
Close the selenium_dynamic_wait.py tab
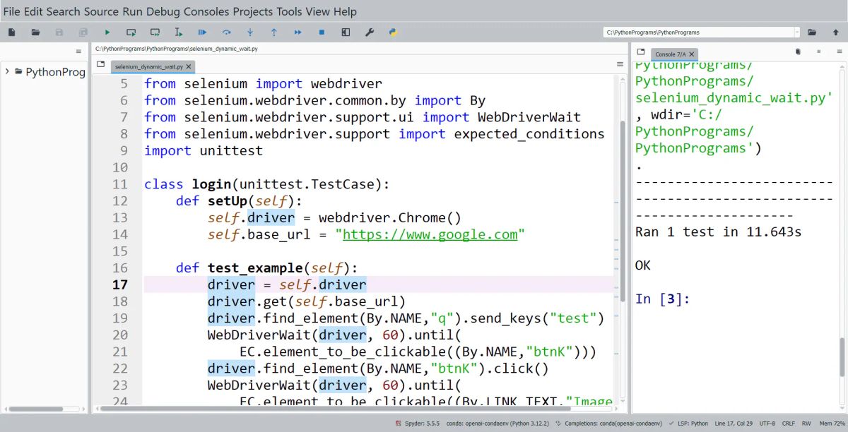click(189, 66)
